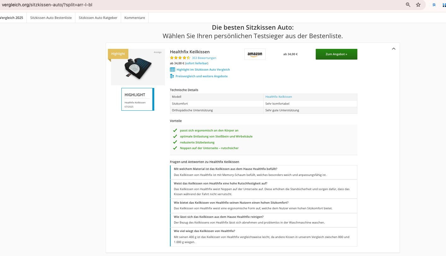This screenshot has height=256, width=446.
Task: Click the zoom magnifier icon in address bar
Action: click(408, 5)
